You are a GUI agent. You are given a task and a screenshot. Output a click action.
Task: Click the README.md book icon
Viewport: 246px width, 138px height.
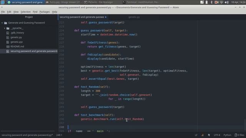pos(8,47)
